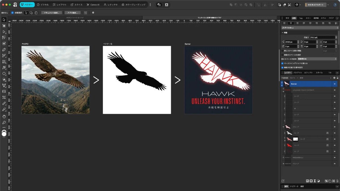
Task: Click the settings gear in the context toolbar
Action: tap(93, 13)
